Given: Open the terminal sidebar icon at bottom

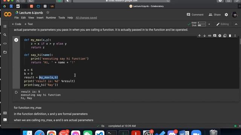Looking at the screenshot, I should pyautogui.click(x=5, y=120).
